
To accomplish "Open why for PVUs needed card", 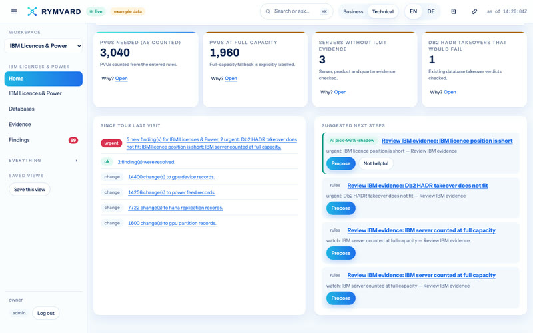I will (x=121, y=79).
